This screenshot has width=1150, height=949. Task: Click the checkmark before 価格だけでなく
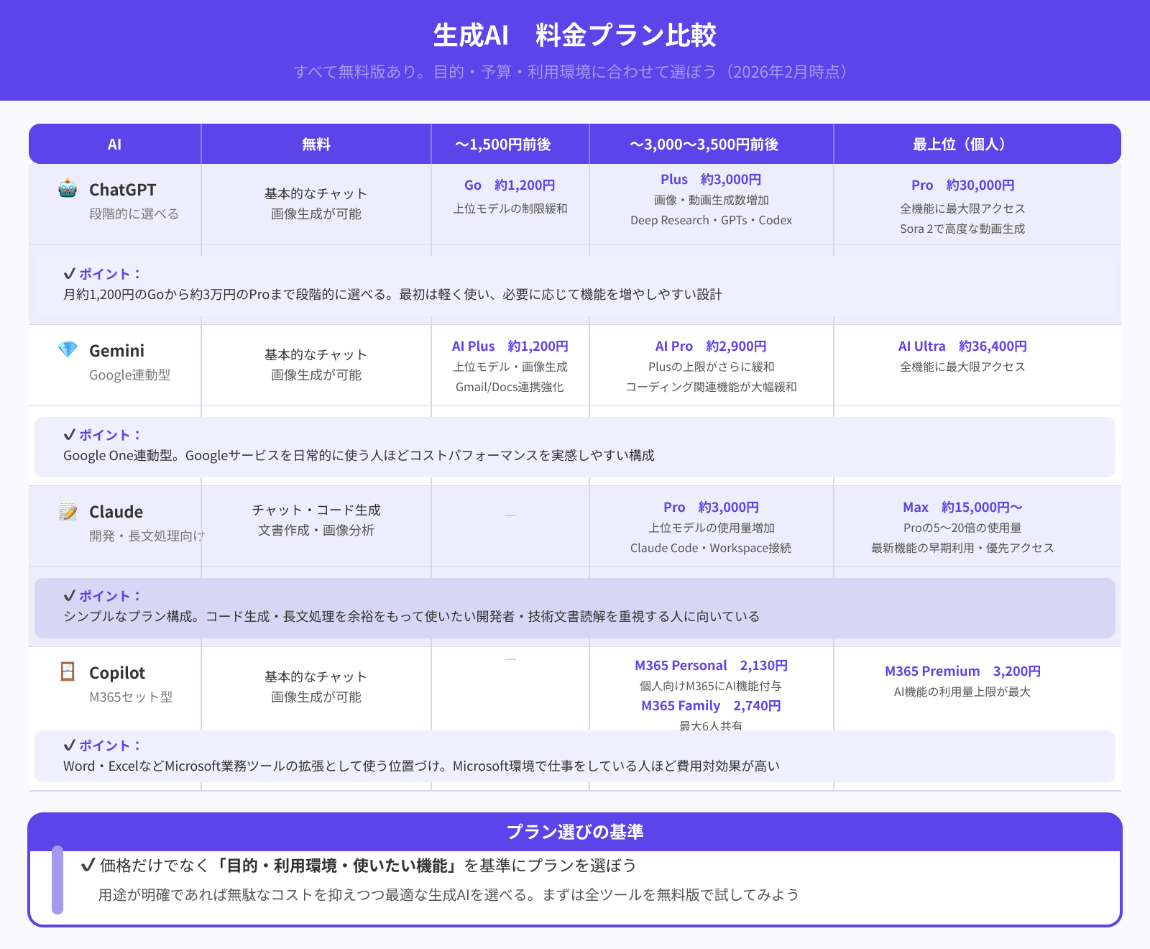click(x=88, y=866)
